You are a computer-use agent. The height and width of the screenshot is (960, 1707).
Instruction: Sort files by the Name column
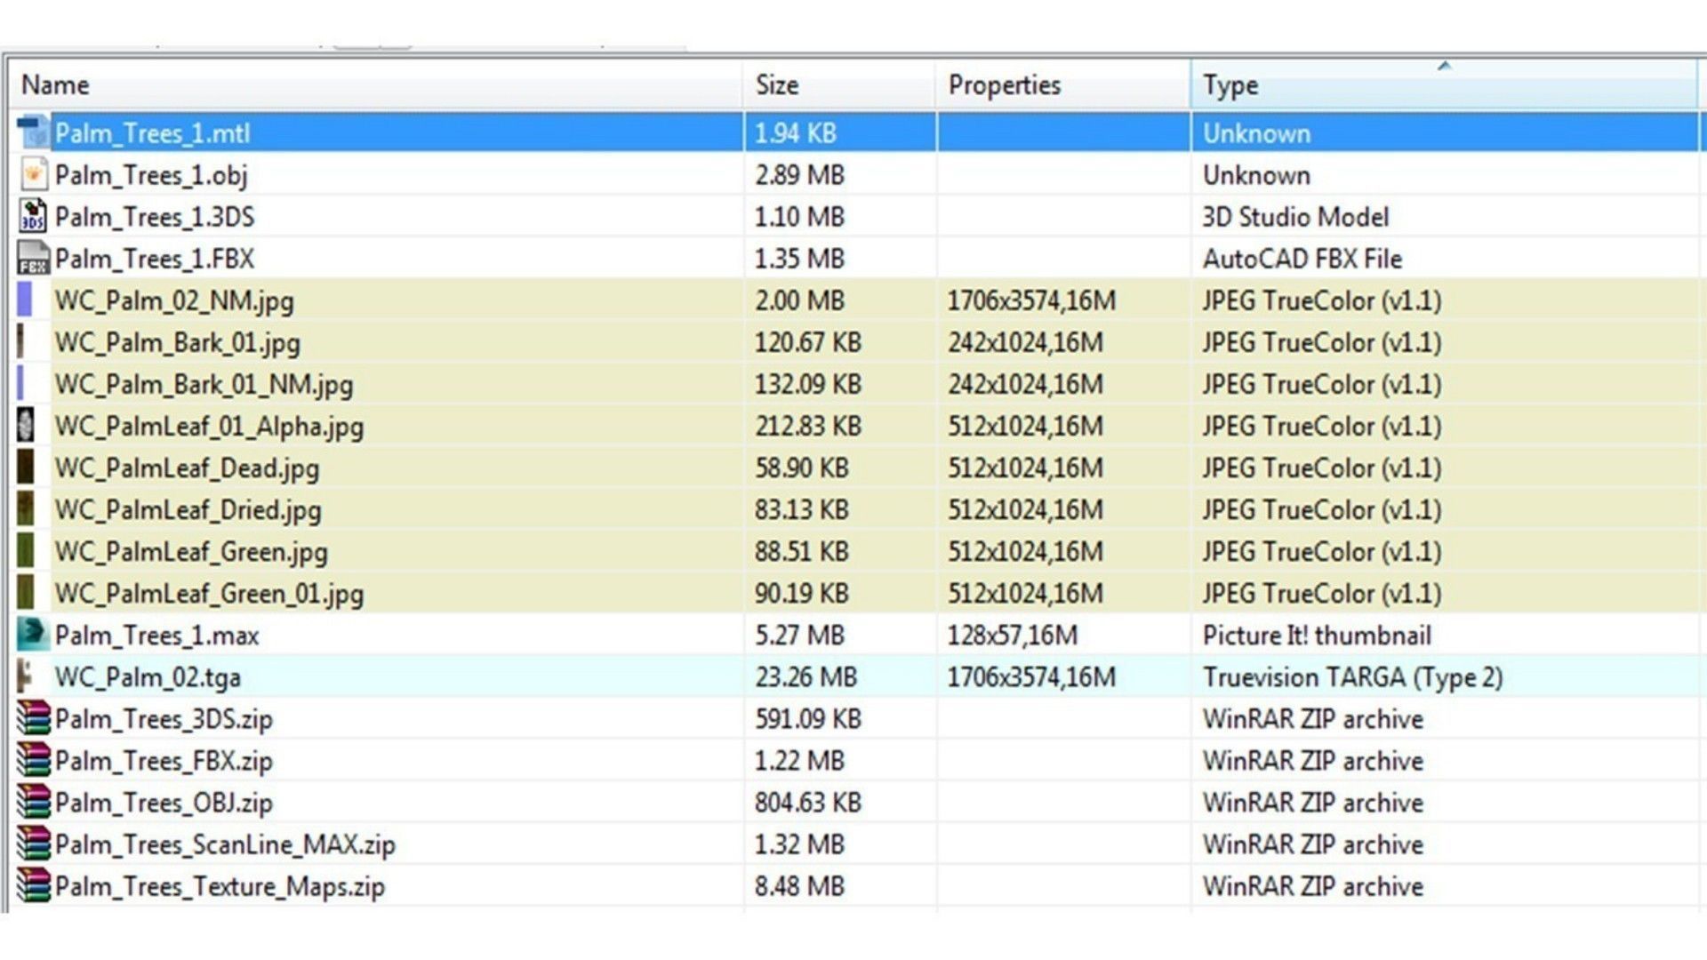(55, 85)
